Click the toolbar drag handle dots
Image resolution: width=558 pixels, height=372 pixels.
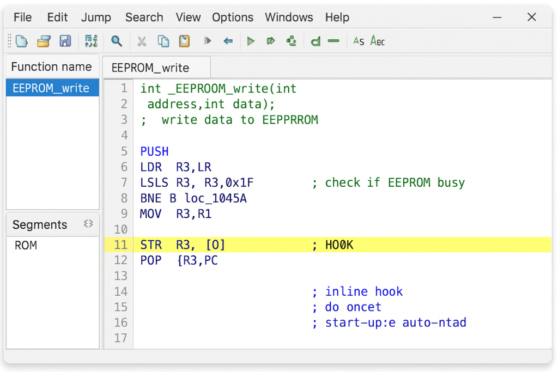click(x=10, y=41)
